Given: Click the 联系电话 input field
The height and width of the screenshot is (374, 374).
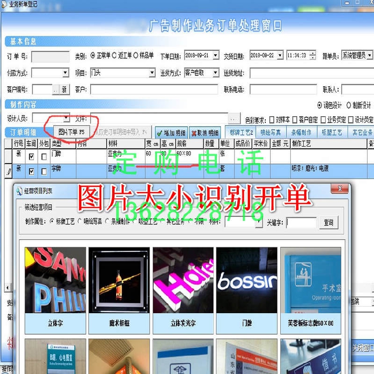Looking at the screenshot, I should click(283, 90).
